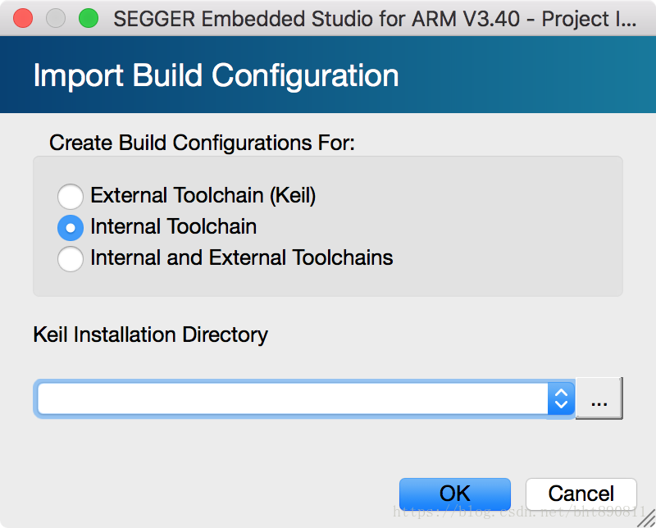This screenshot has width=656, height=528.
Task: Choose the Internal Toolchain radio option
Action: click(71, 228)
